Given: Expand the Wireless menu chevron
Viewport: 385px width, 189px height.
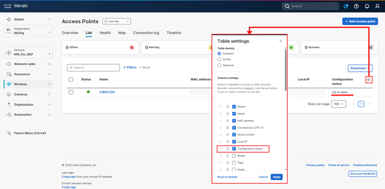Looking at the screenshot, I should (x=49, y=84).
